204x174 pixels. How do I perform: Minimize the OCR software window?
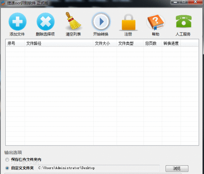tap(175, 2)
